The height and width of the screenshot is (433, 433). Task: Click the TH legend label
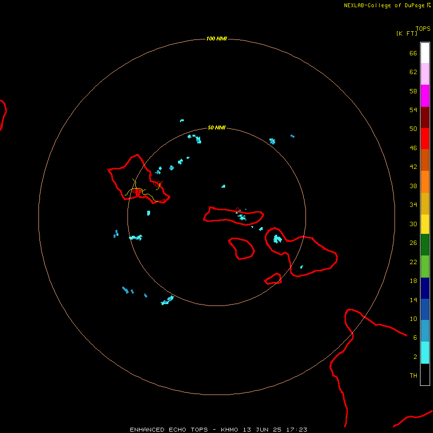point(413,375)
